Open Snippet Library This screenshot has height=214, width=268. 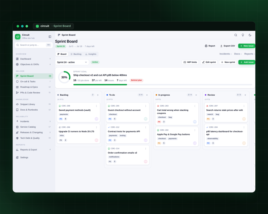coord(34,104)
